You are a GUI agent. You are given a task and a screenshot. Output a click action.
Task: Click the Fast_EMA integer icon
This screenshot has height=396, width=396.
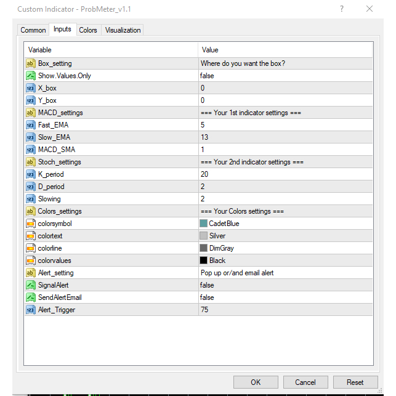point(30,125)
